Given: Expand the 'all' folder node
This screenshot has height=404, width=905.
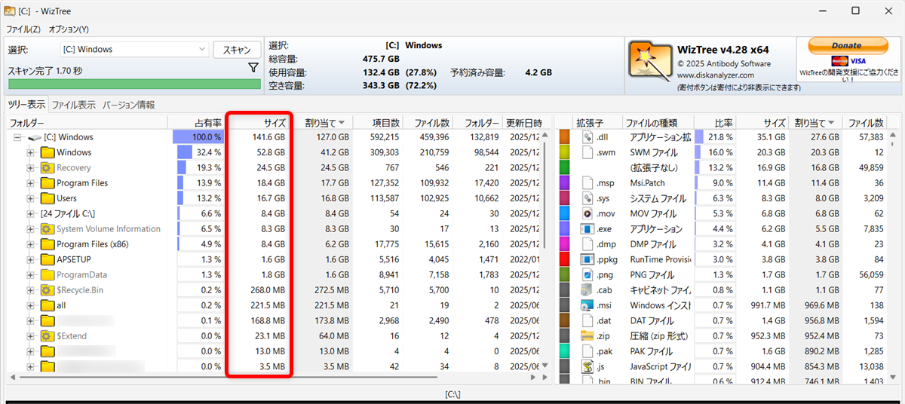Looking at the screenshot, I should click(x=31, y=306).
